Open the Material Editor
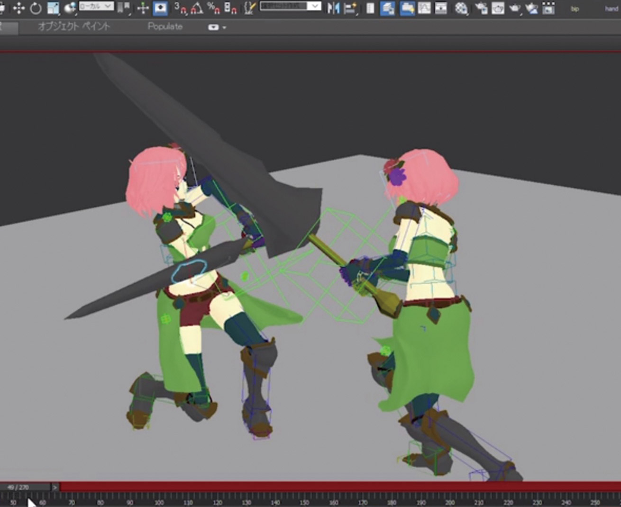 [x=461, y=8]
